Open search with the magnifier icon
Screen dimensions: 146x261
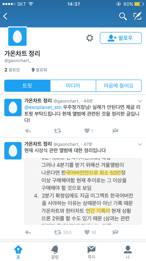[x=123, y=16]
